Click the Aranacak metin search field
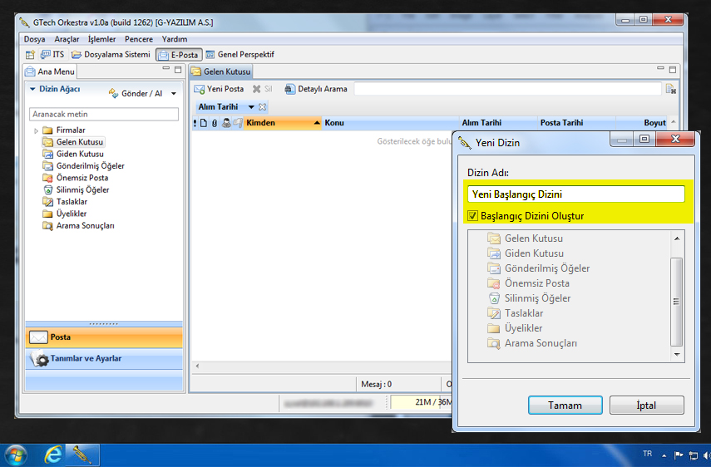 [104, 114]
